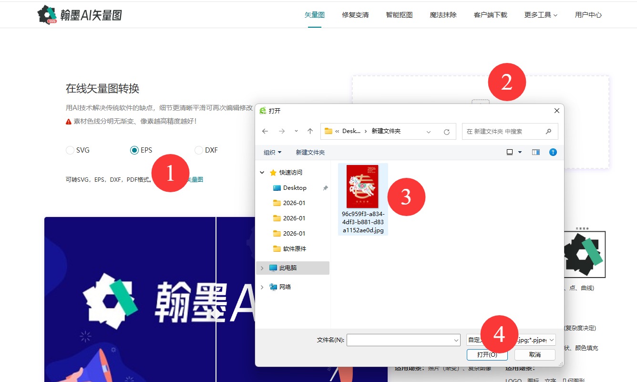Open the 更多工具 dropdown menu
The image size is (637, 382).
(541, 15)
